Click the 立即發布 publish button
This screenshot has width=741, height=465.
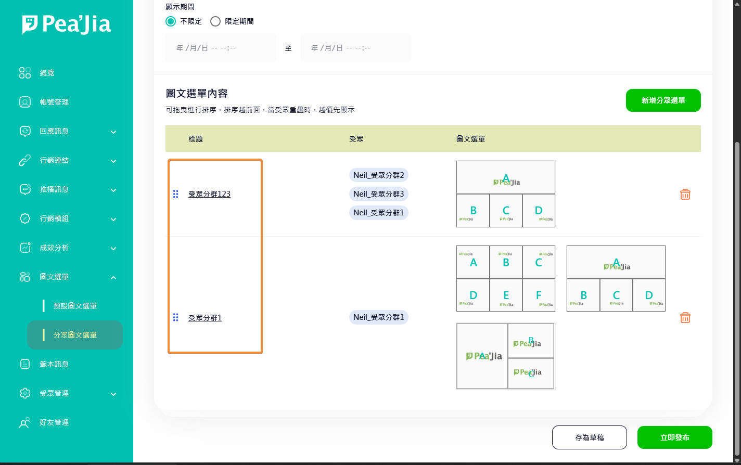click(x=674, y=437)
